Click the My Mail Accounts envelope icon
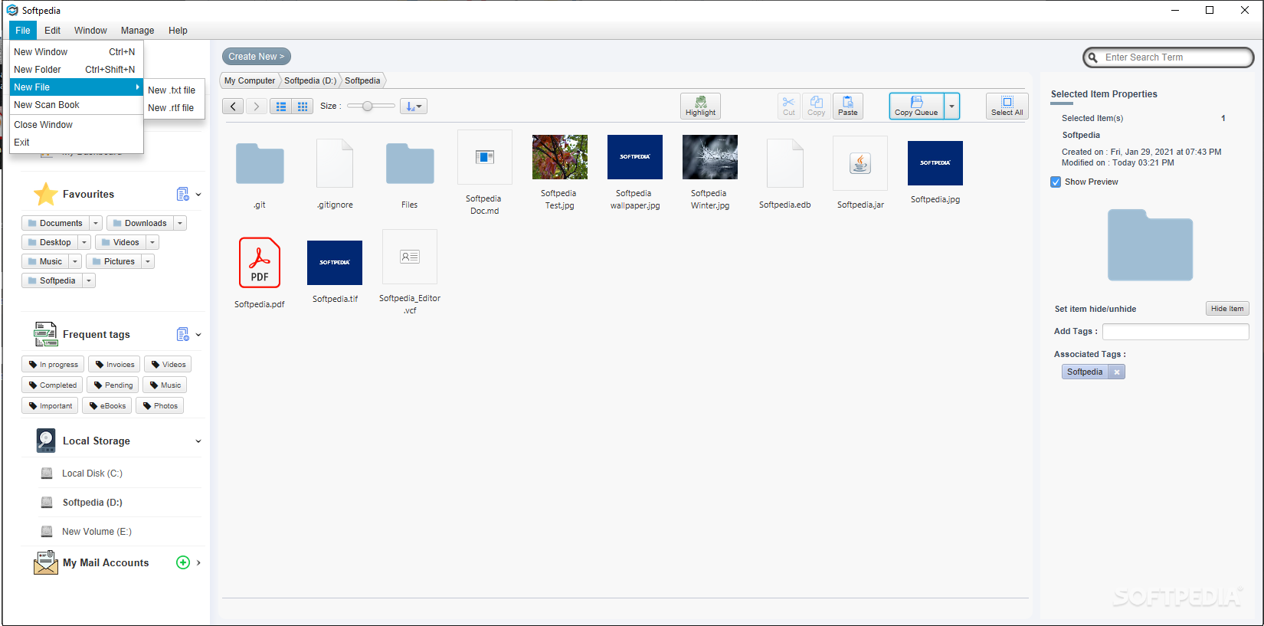Image resolution: width=1264 pixels, height=626 pixels. tap(45, 562)
